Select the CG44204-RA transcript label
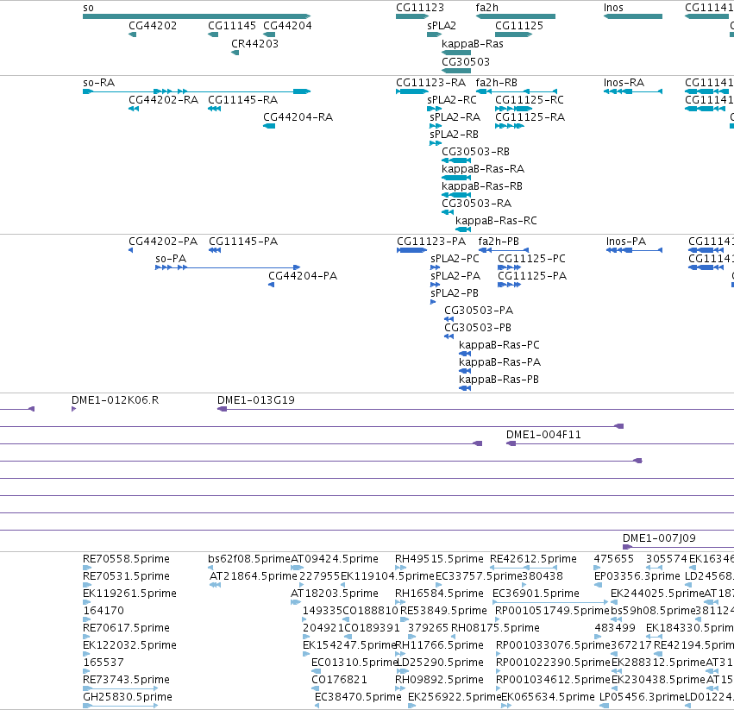Image resolution: width=734 pixels, height=710 pixels. click(x=298, y=117)
